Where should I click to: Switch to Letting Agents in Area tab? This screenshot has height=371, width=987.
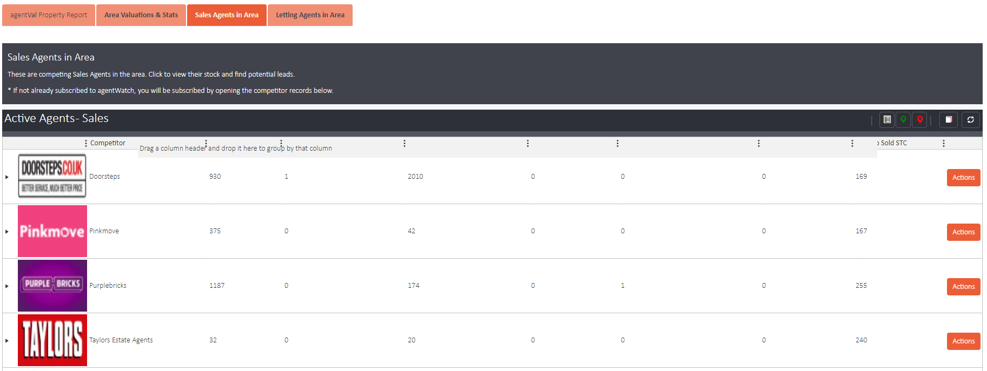tap(310, 15)
